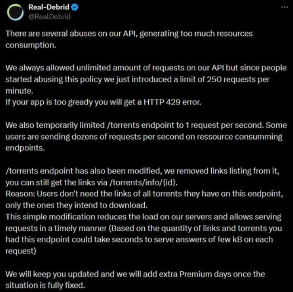Click the 'We always allowed unlimited amount' line

pos(146,68)
